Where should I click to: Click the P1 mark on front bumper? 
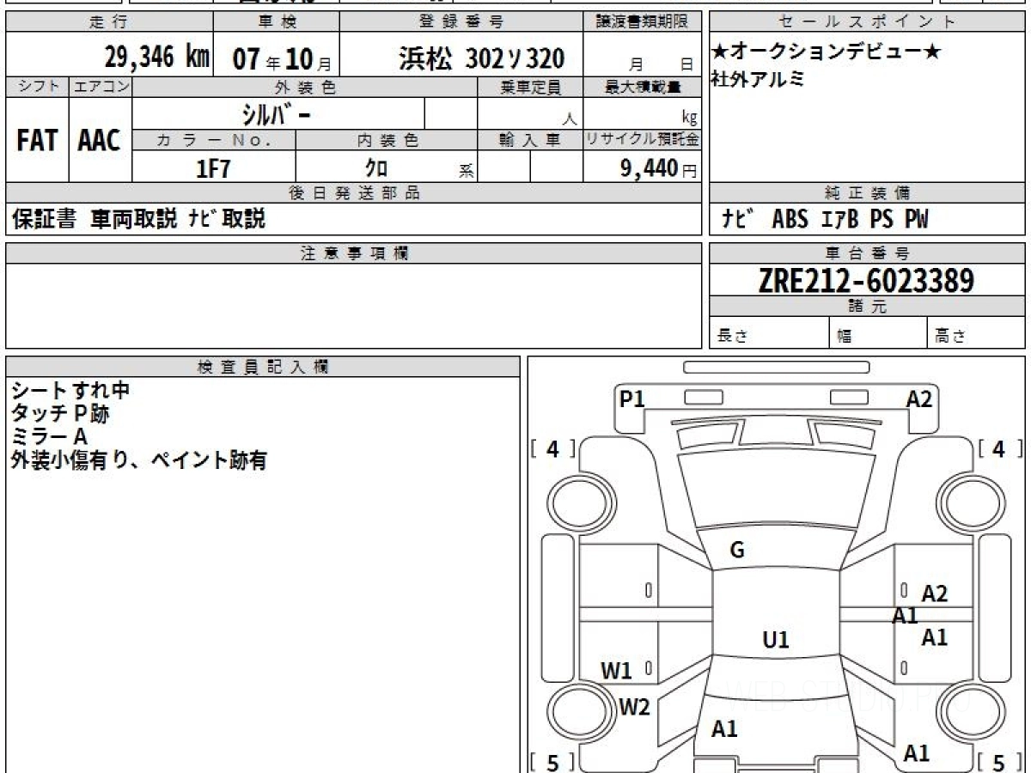click(632, 398)
